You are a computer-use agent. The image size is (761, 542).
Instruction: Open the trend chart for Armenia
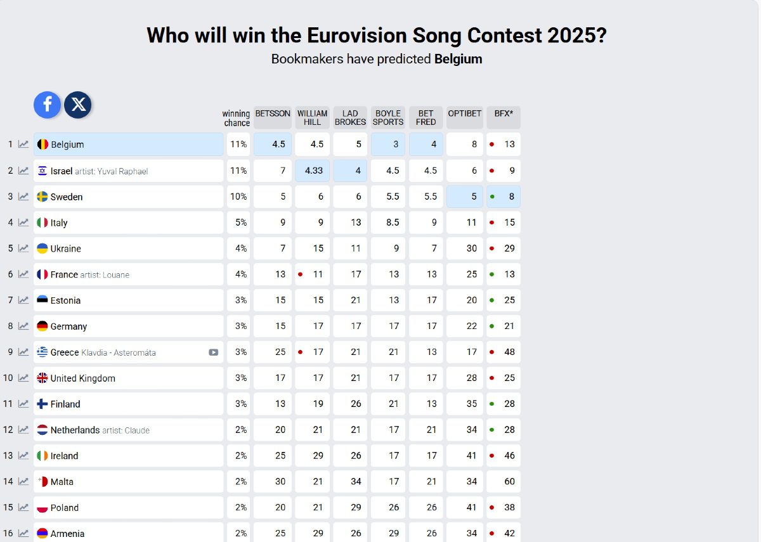coord(23,534)
